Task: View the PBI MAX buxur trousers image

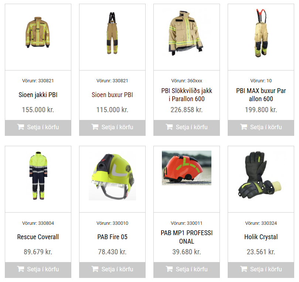Action: tap(261, 33)
